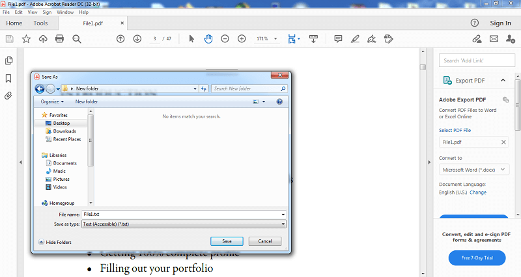Screen dimensions: 521x277
Task: Click the star bookmark icon in toolbar
Action: point(26,39)
